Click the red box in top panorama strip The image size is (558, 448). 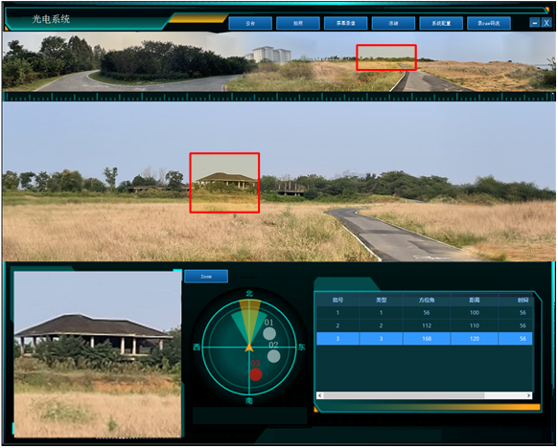tap(386, 57)
